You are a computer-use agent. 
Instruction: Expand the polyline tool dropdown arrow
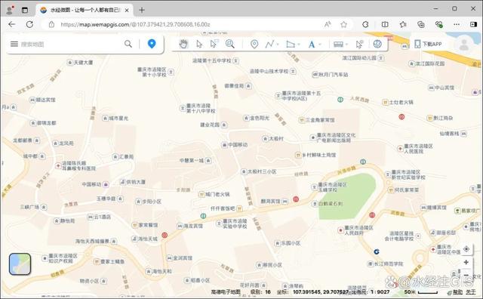tap(278, 45)
